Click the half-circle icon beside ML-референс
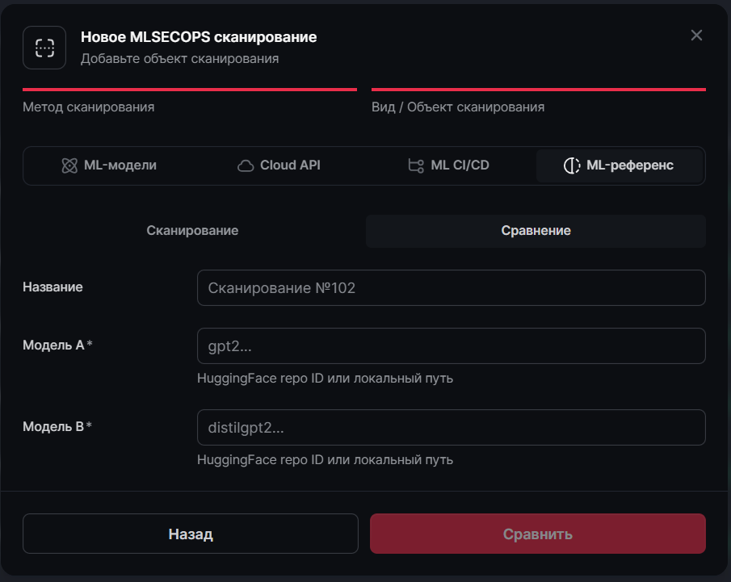This screenshot has width=731, height=582. click(572, 165)
